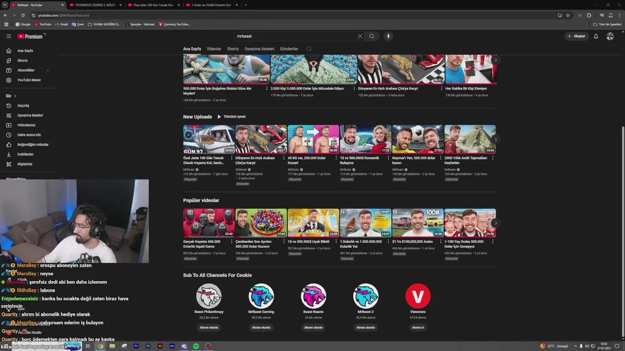This screenshot has width=625, height=351.
Task: Open Beğendiğim videolar in the sidebar
Action: (x=33, y=145)
